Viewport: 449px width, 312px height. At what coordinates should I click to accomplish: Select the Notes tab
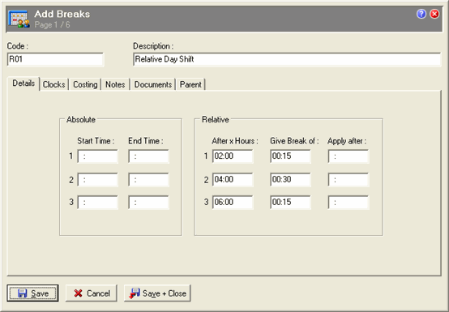[x=115, y=84]
